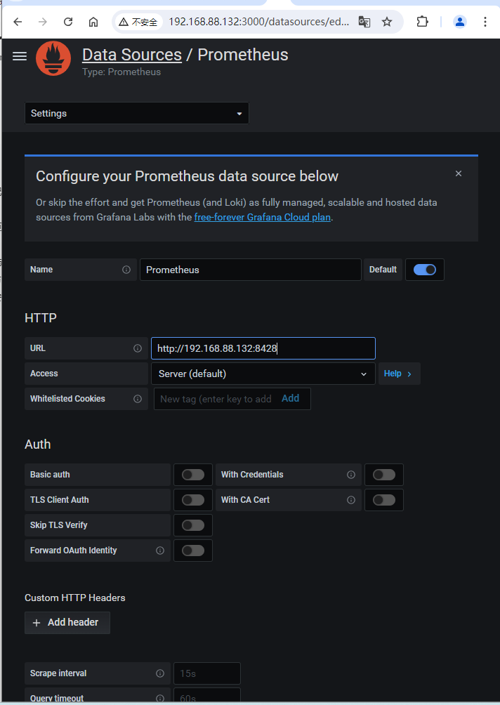The image size is (500, 705).
Task: Open the free-forever Grafana Cloud plan link
Action: (262, 217)
